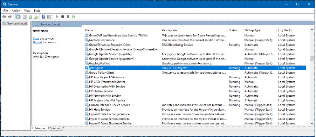The width and height of the screenshot is (316, 137).
Task: Select Hyper-V Data Exchange Service row
Action: click(195, 114)
